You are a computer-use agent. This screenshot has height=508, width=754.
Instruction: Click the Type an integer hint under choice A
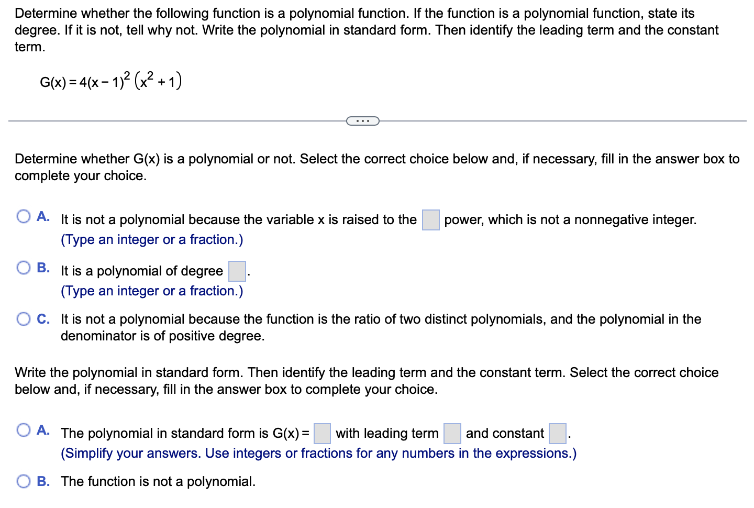click(152, 239)
